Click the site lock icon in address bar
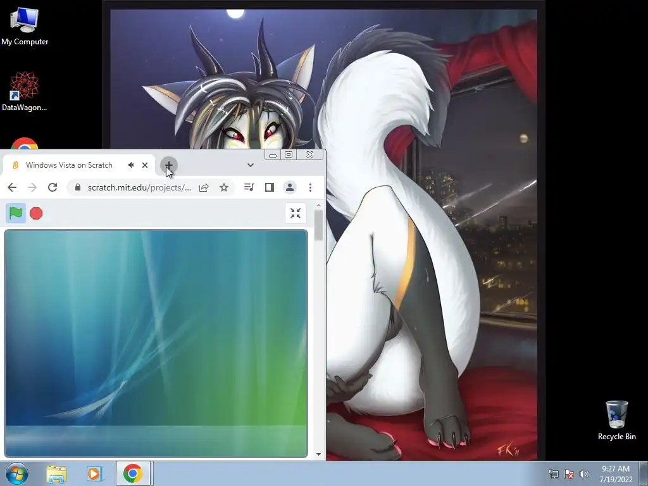The height and width of the screenshot is (486, 648). (x=78, y=187)
